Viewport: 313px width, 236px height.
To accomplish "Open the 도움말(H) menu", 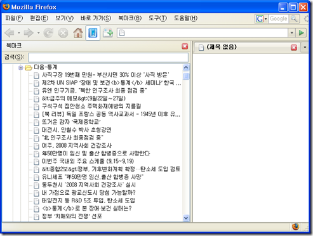I will [185, 18].
